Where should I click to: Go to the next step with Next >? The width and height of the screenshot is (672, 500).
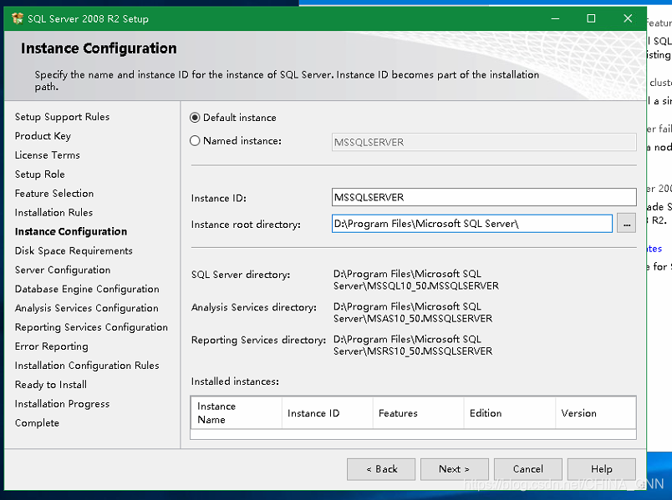point(455,469)
